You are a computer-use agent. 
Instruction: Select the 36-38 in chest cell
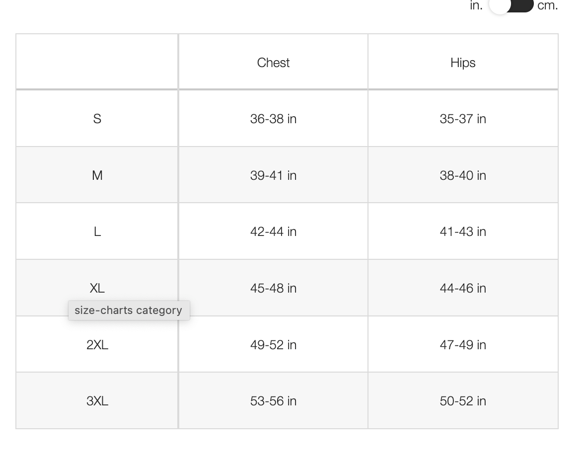tap(273, 119)
